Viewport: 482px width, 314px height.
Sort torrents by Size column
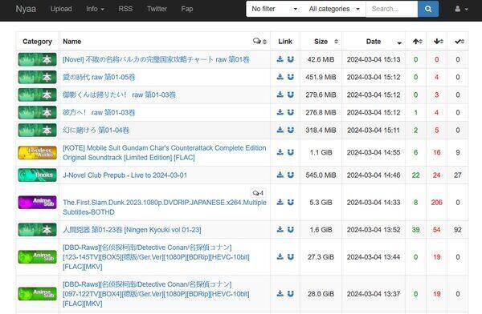coord(321,41)
